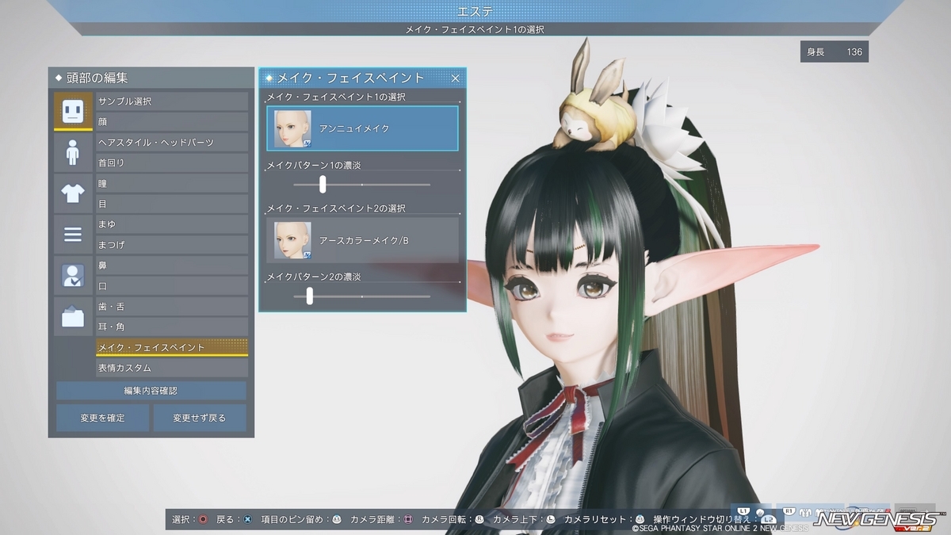Click the 選択 circle button icon
The width and height of the screenshot is (951, 535).
click(x=203, y=519)
